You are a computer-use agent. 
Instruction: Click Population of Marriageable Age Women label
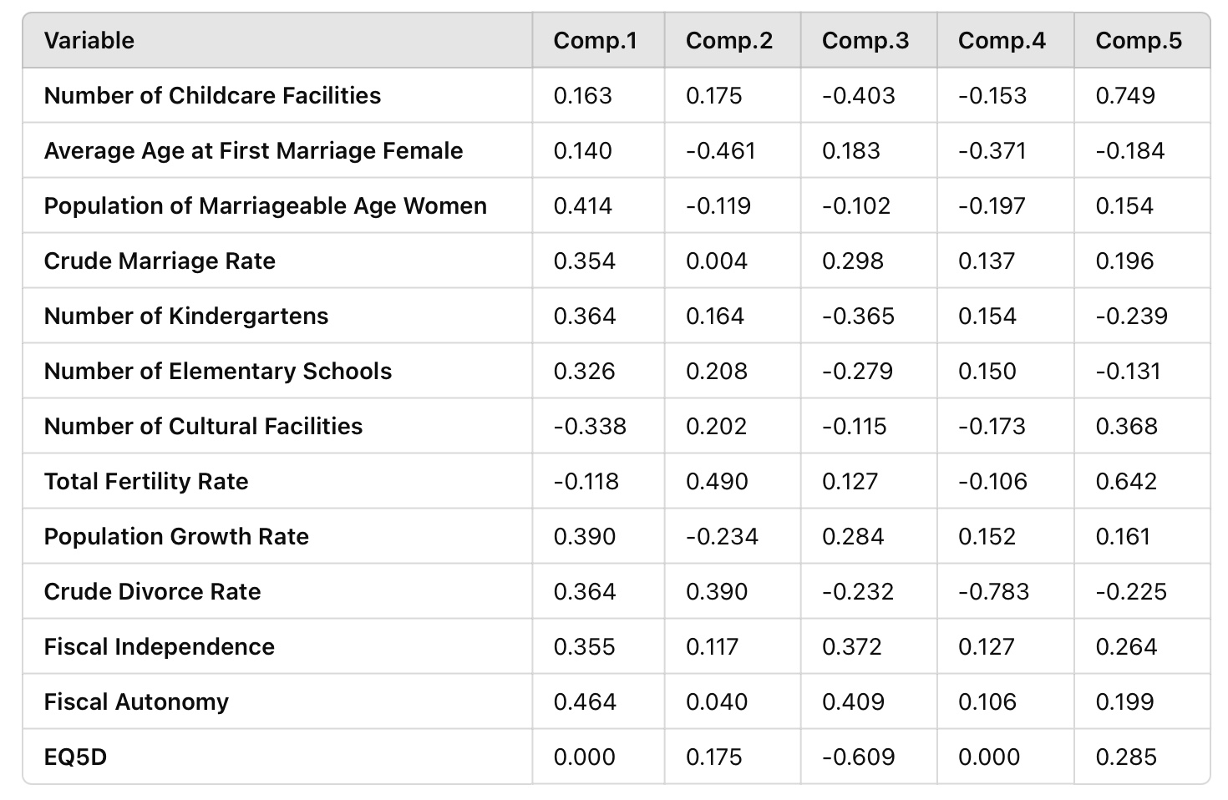[265, 205]
